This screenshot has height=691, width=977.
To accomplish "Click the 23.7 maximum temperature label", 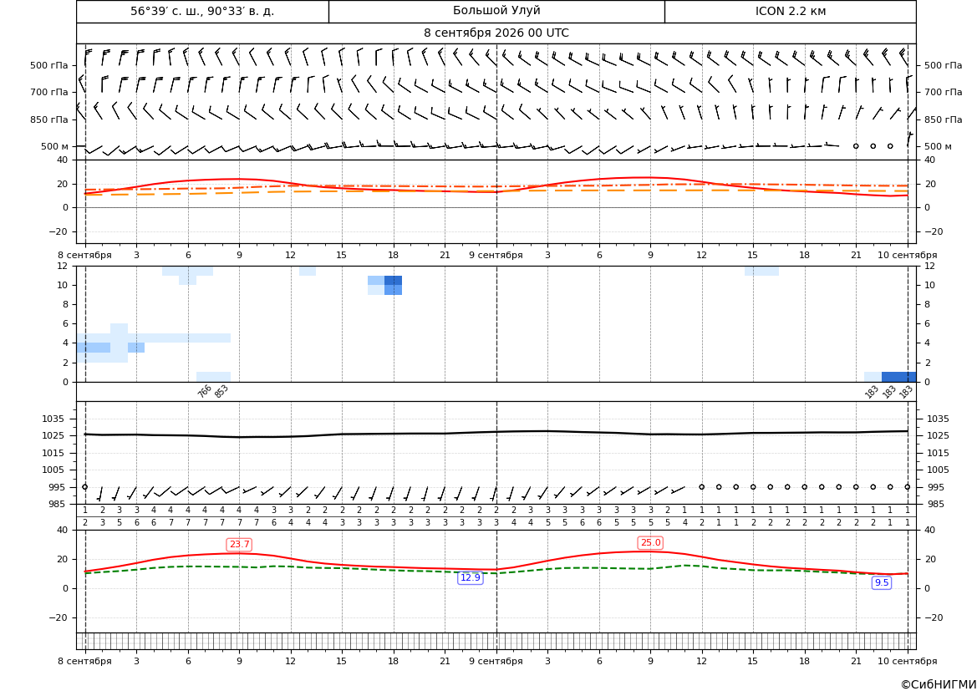I will pos(239,545).
